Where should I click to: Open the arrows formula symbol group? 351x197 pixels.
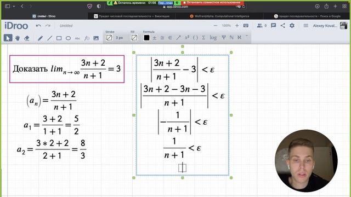(178, 38)
